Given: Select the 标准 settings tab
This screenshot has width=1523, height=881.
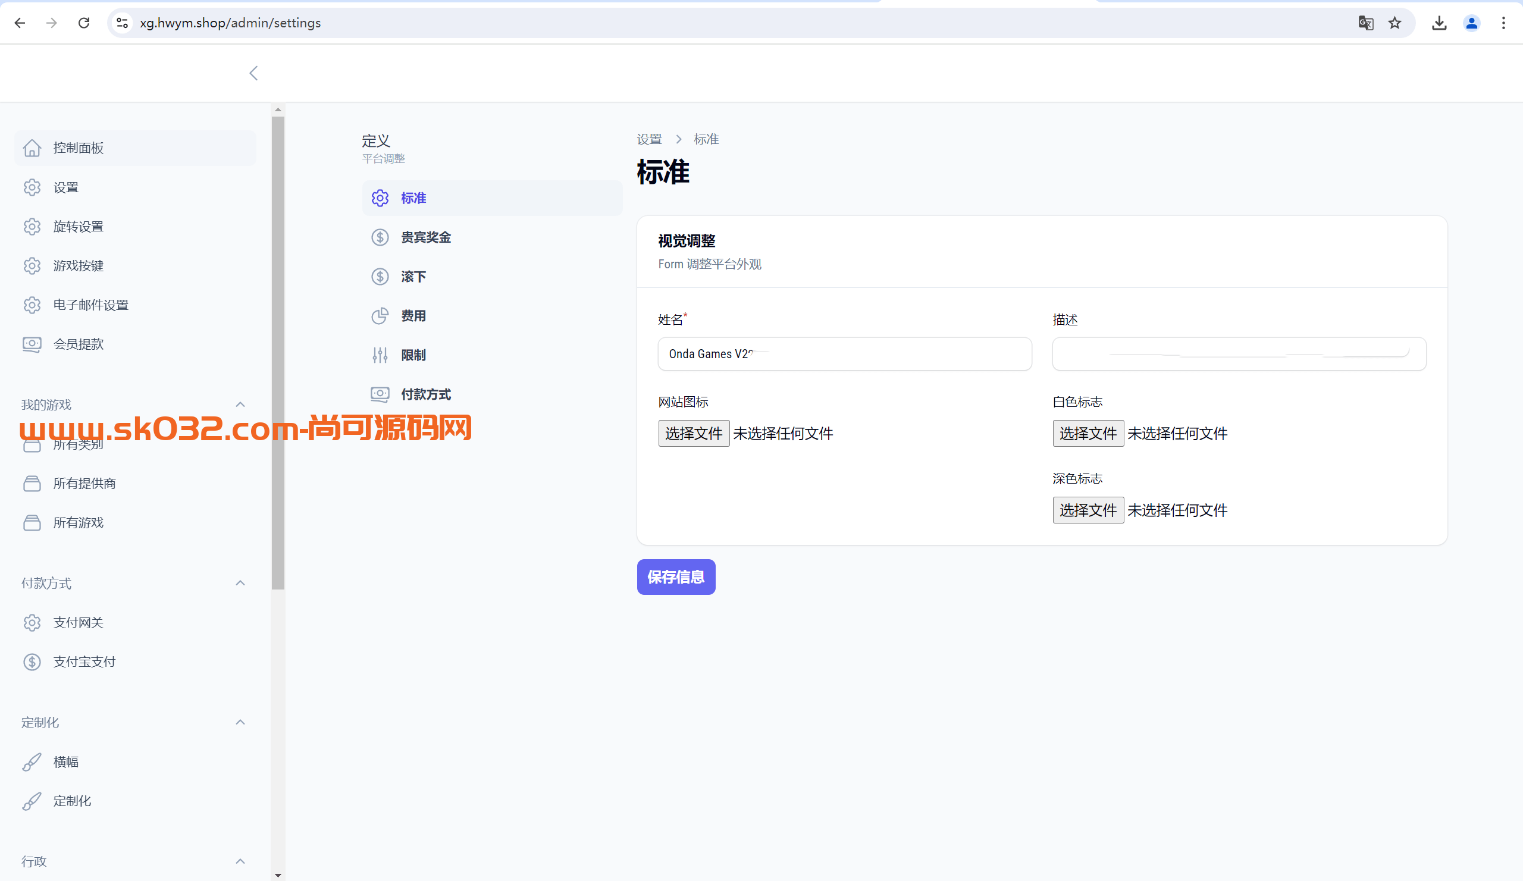Looking at the screenshot, I should [x=492, y=198].
